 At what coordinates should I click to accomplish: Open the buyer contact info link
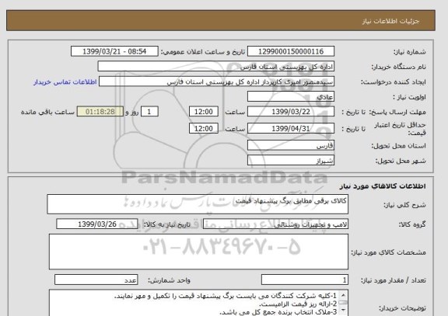coord(65,82)
